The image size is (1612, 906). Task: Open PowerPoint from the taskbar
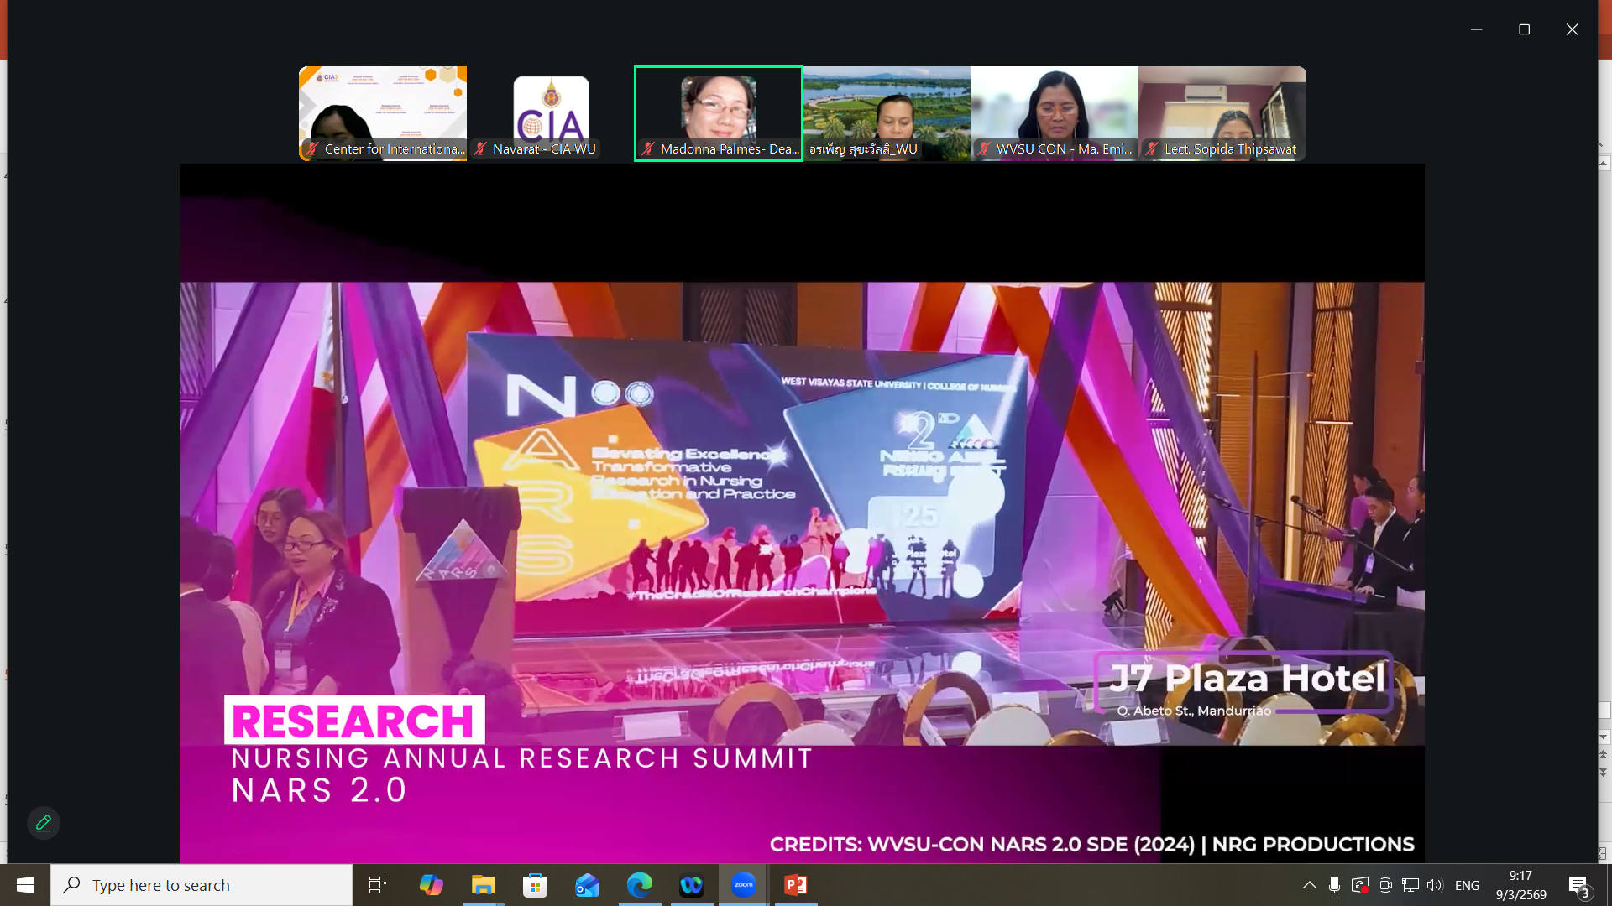[795, 885]
